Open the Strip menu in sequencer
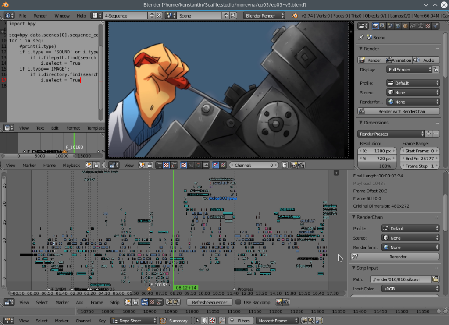 [115, 302]
